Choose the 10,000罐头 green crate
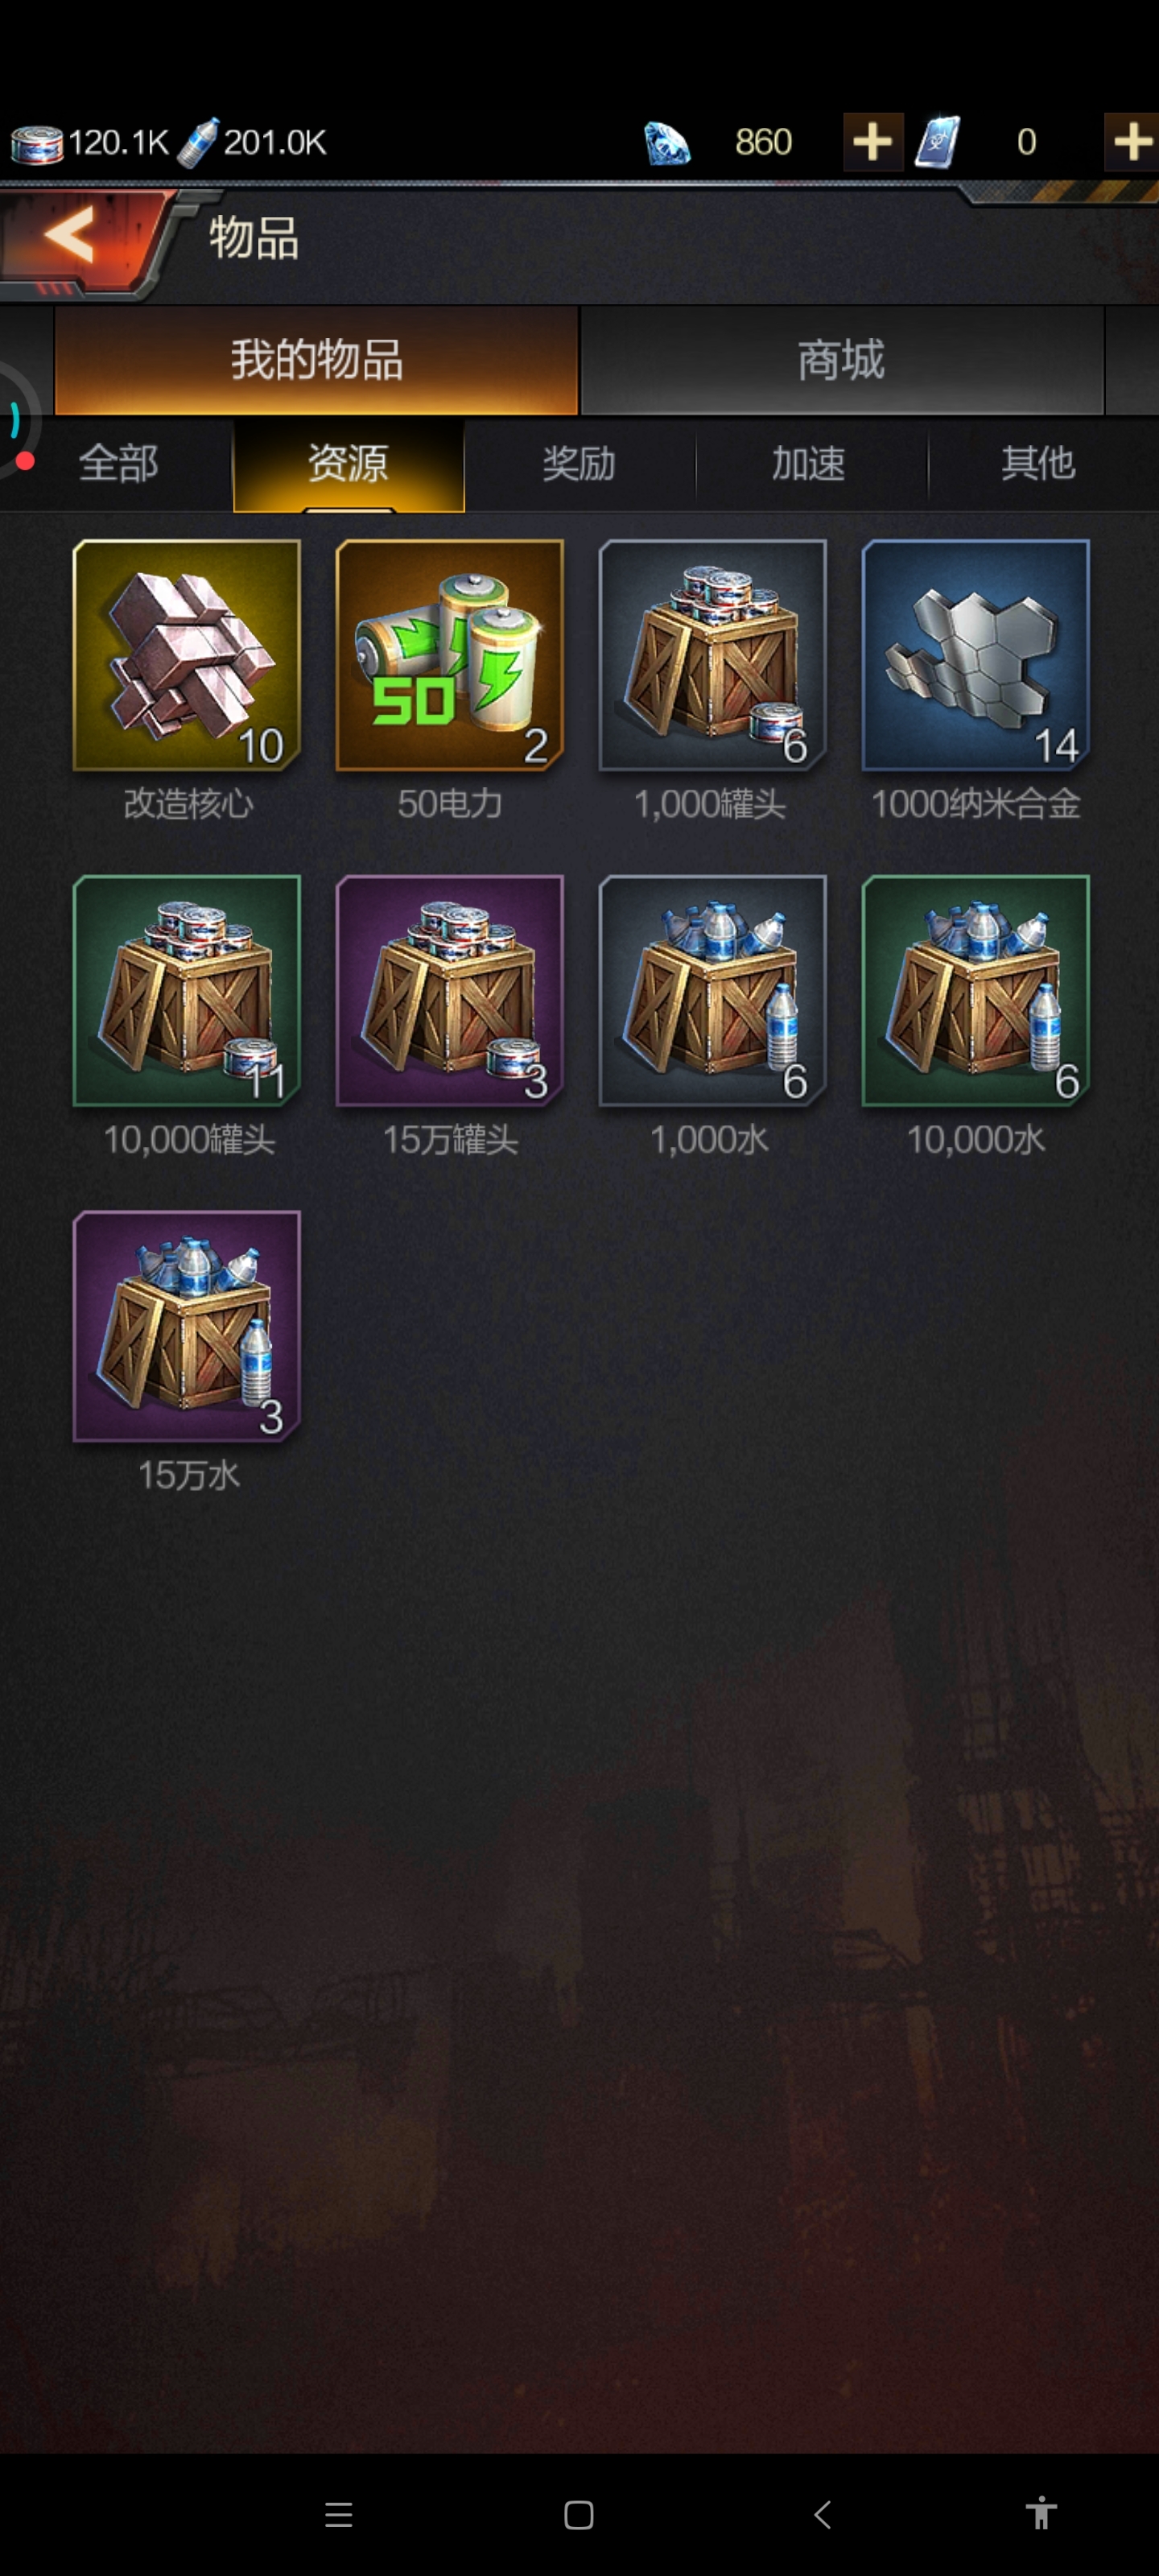 (187, 990)
